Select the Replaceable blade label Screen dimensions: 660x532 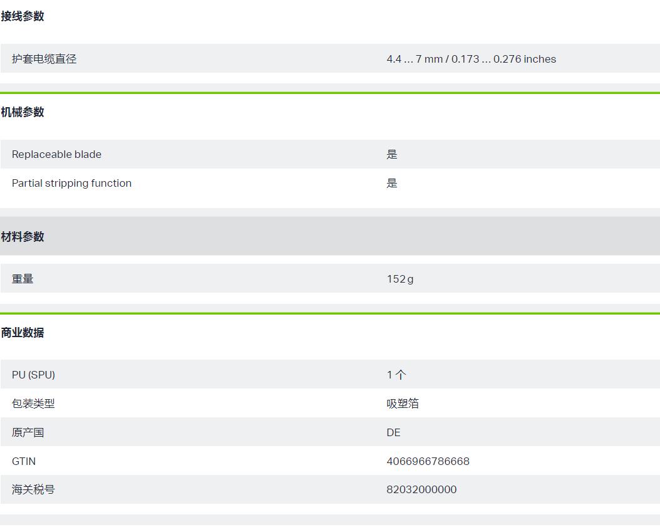[56, 154]
